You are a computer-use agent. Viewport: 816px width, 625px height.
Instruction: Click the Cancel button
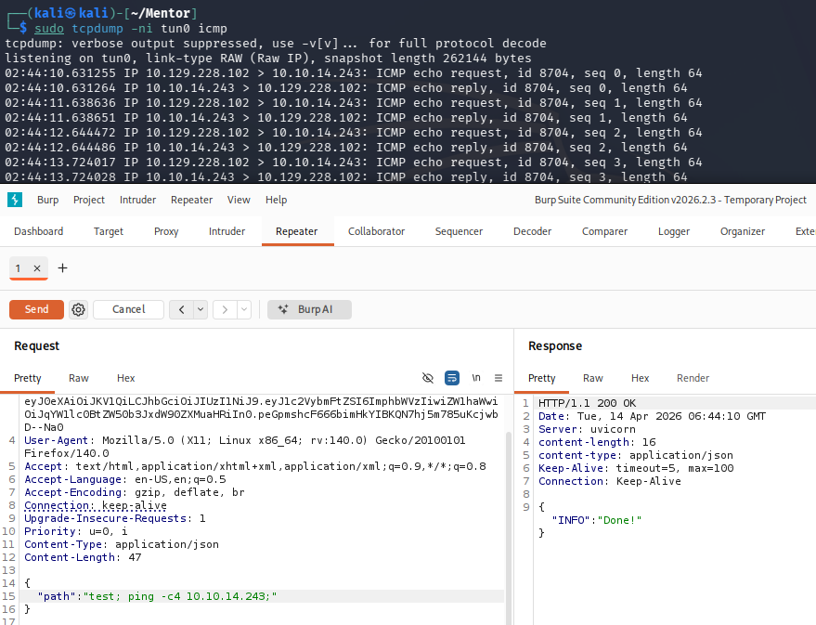click(x=129, y=309)
